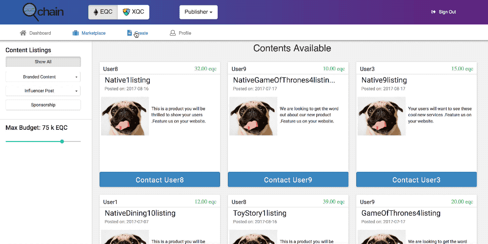This screenshot has width=488, height=244.
Task: Select the Show All listings filter
Action: (x=43, y=62)
